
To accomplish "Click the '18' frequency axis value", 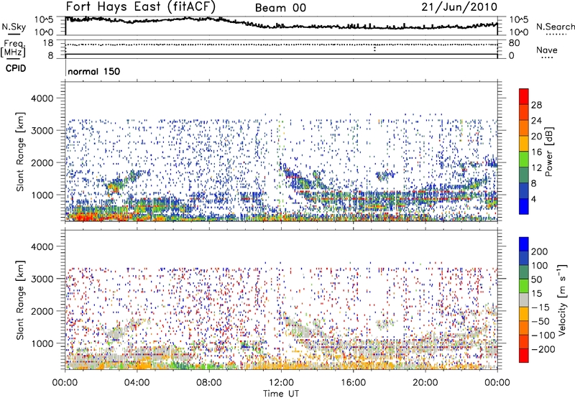I will pos(47,43).
